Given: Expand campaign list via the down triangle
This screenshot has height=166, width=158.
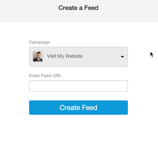Looking at the screenshot, I should (122, 57).
